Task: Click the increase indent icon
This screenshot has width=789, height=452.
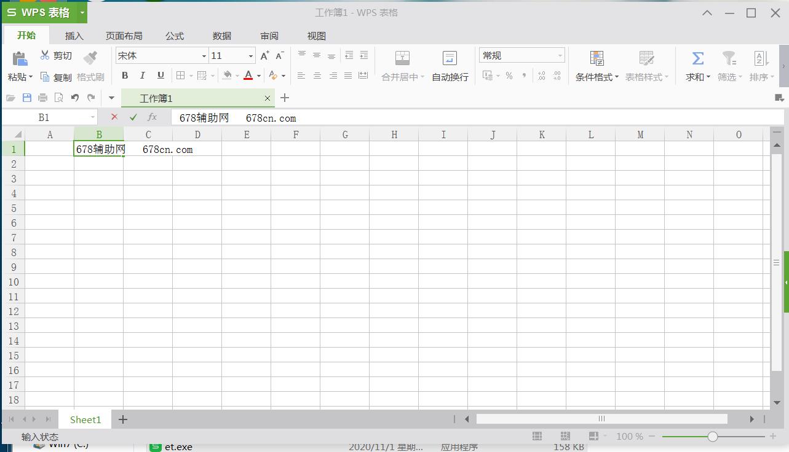Action: coord(363,55)
